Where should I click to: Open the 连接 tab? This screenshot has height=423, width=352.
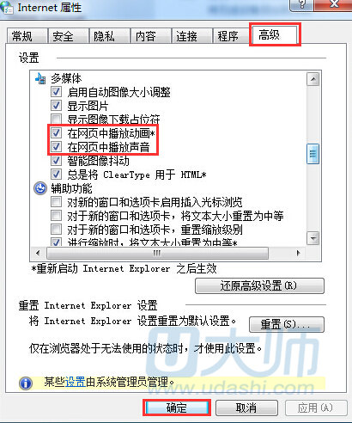pyautogui.click(x=191, y=36)
